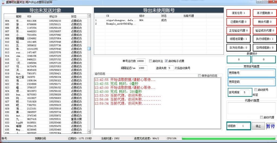Click the blue 暂停 pause graphic
The image size is (277, 143).
click(270, 126)
